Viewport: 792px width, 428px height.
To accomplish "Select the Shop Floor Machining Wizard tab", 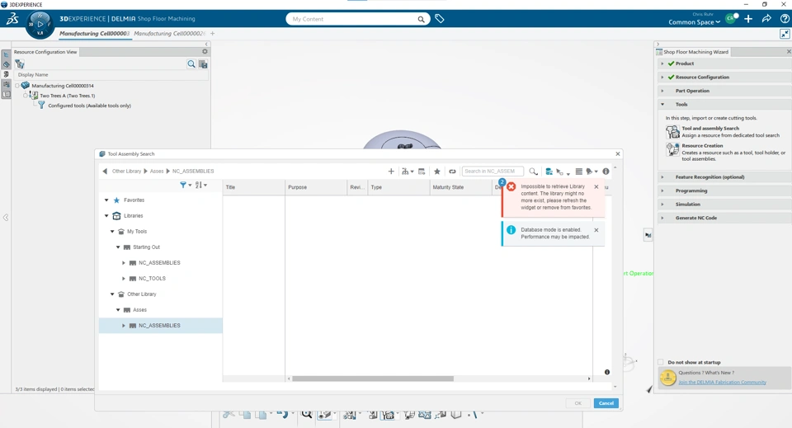I will 693,52.
